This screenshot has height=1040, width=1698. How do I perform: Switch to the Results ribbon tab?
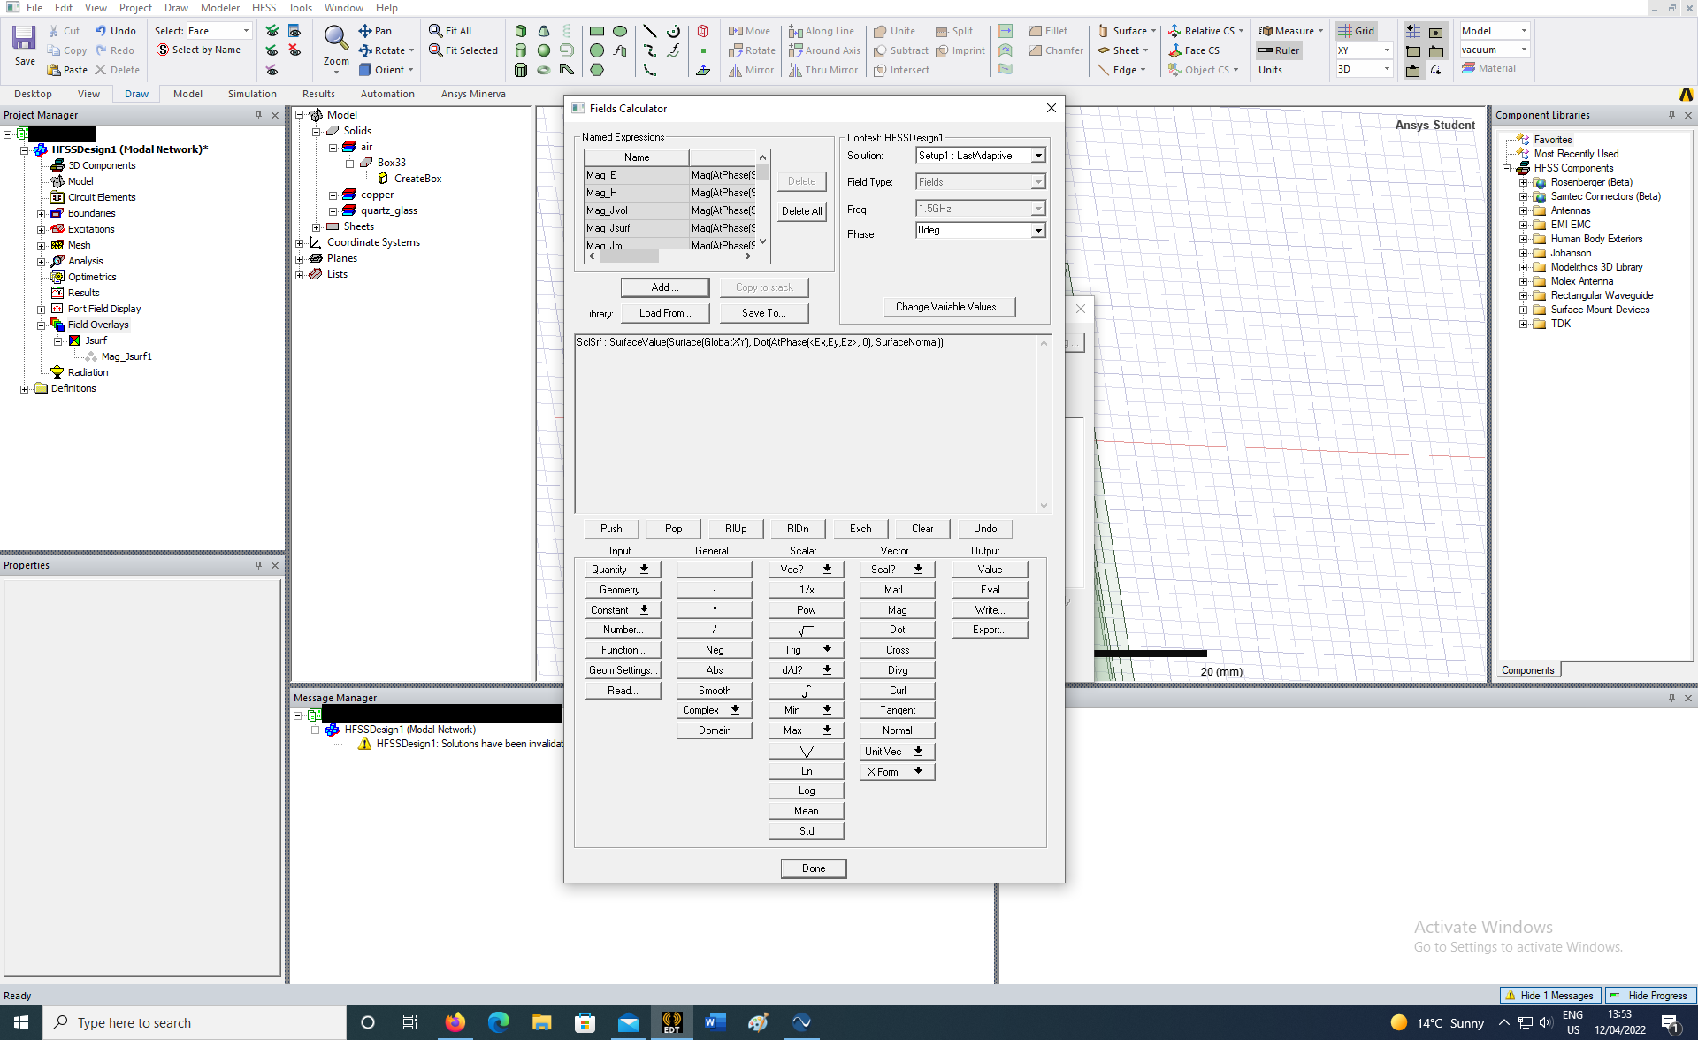point(318,94)
